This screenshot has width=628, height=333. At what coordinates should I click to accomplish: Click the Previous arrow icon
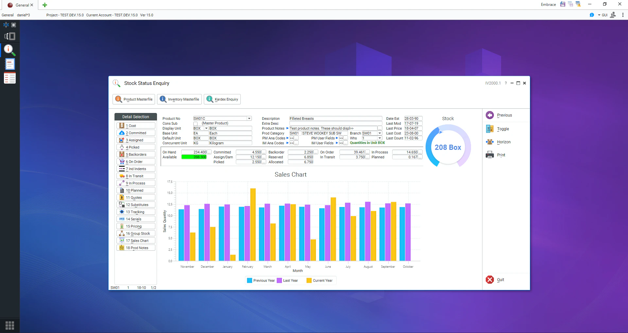(490, 115)
